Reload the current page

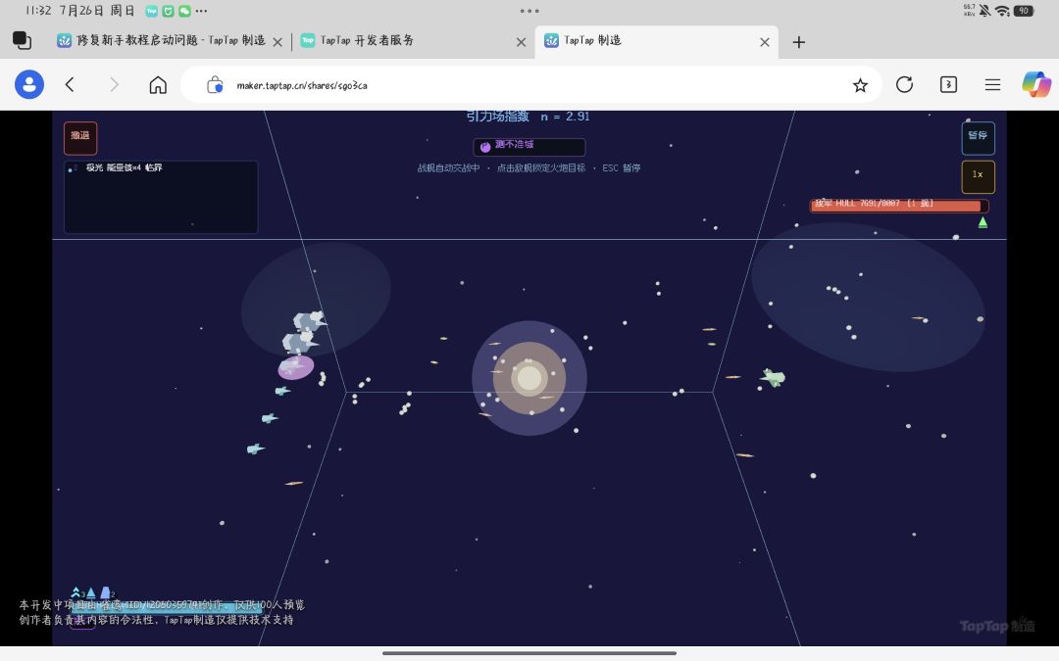point(904,85)
